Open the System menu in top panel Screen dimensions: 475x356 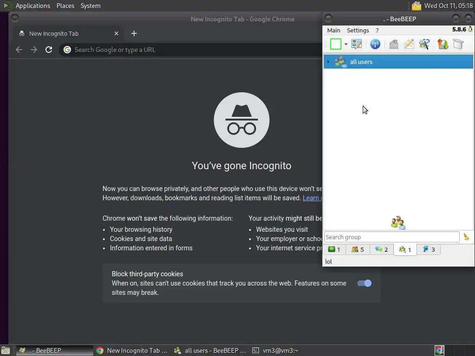[90, 6]
